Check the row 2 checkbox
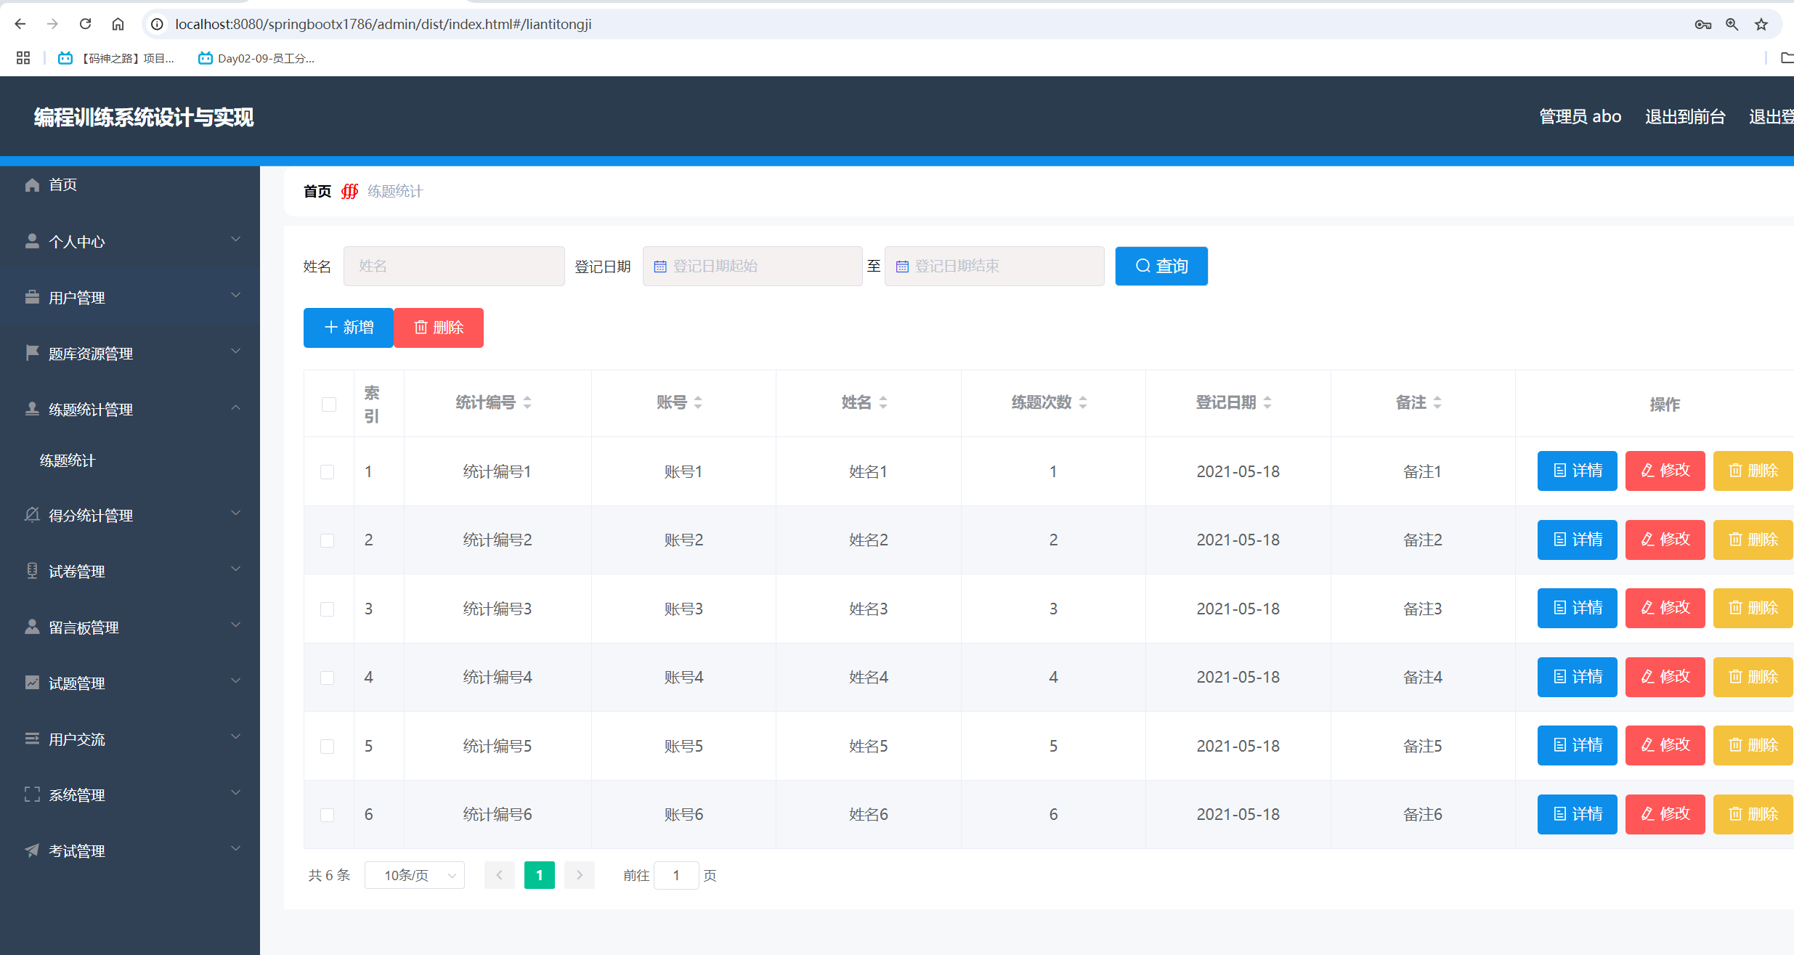 (328, 540)
